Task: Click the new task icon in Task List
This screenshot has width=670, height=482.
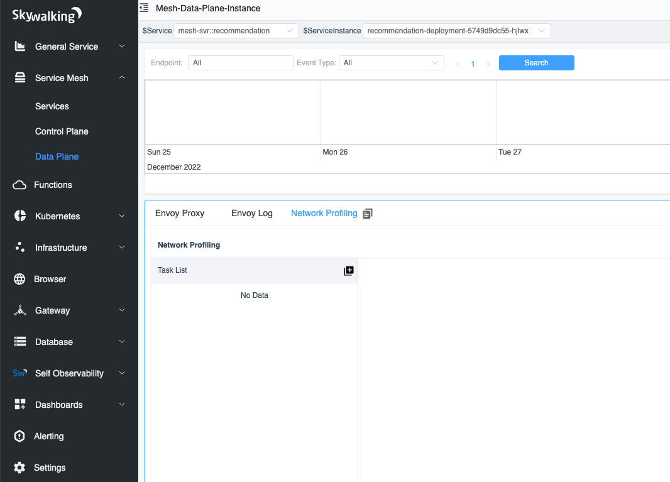Action: [x=349, y=270]
